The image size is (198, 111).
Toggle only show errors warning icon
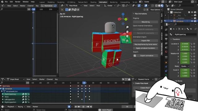tap(129, 79)
